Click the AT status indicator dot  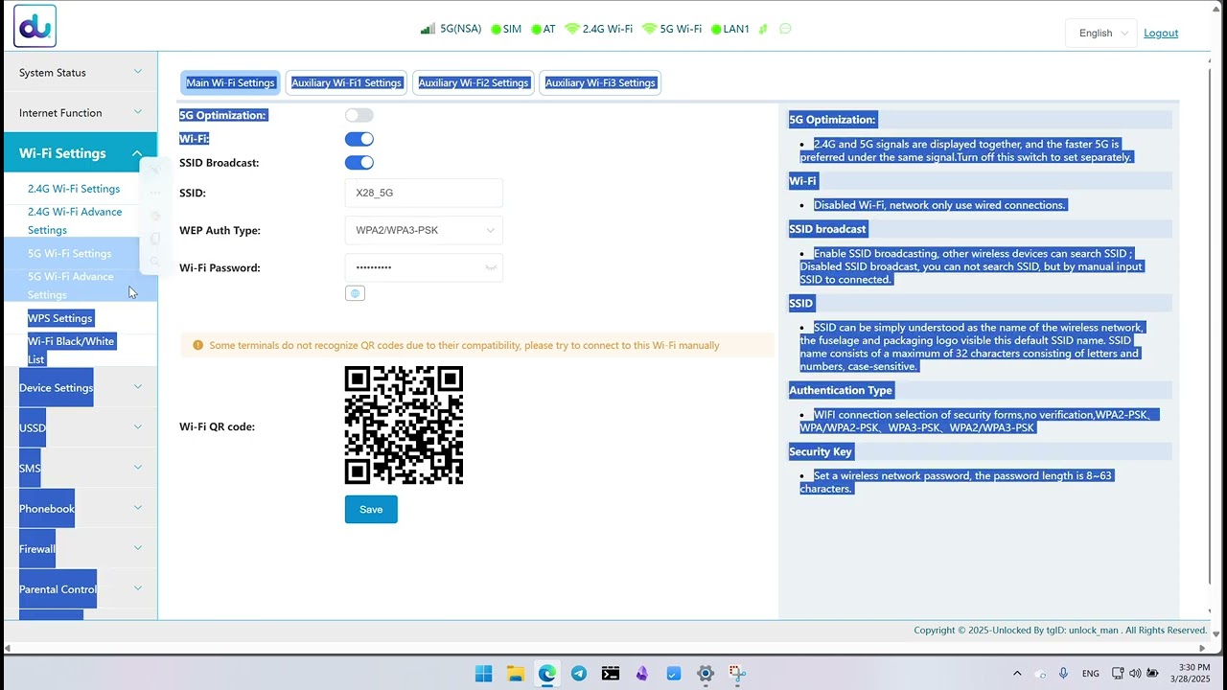(536, 30)
